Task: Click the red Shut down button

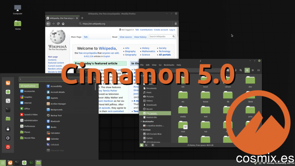Action: (8, 147)
